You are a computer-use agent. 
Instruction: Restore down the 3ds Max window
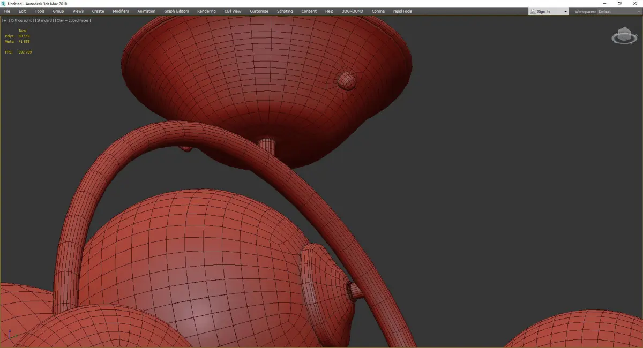coord(619,3)
